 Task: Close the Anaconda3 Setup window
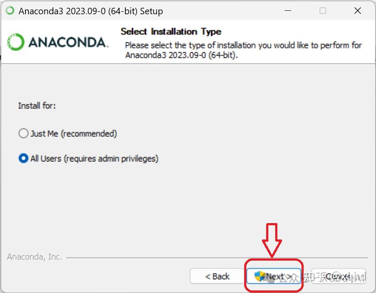pyautogui.click(x=357, y=10)
